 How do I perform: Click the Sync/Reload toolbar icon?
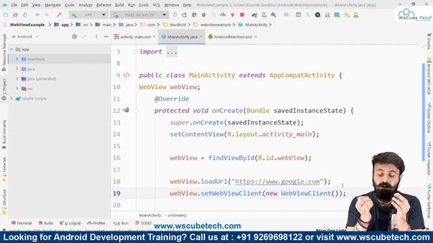(x=25, y=15)
